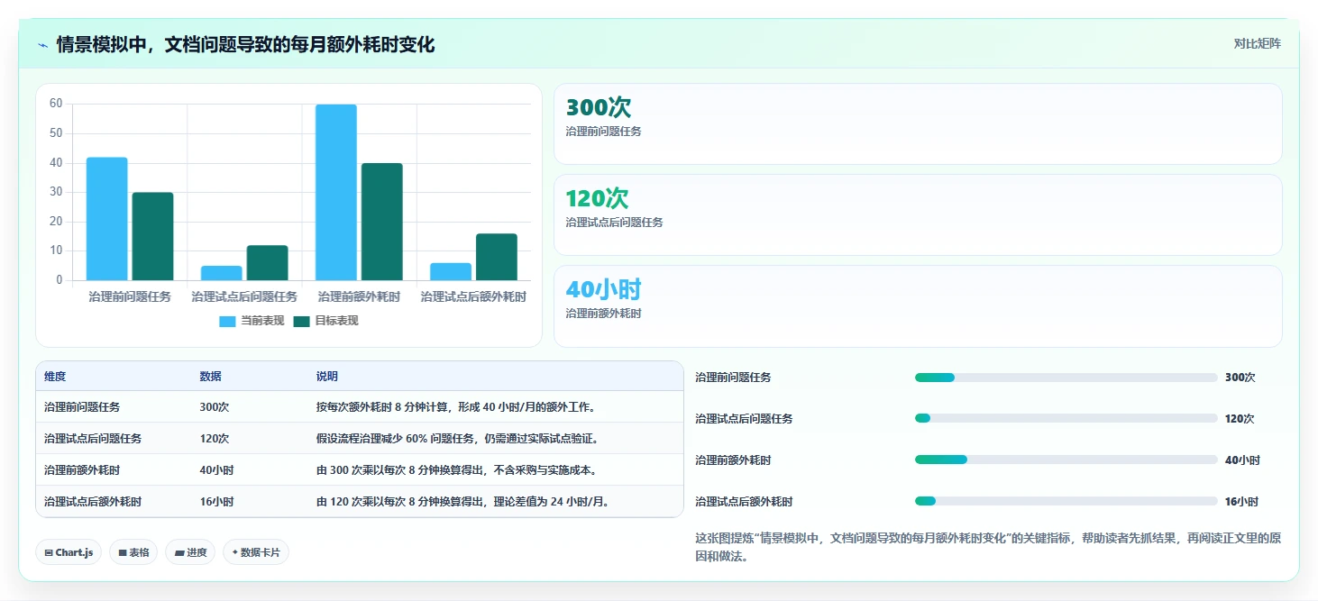
Task: Click the light blue bar for 治理试点后问题任务
Action: point(222,273)
